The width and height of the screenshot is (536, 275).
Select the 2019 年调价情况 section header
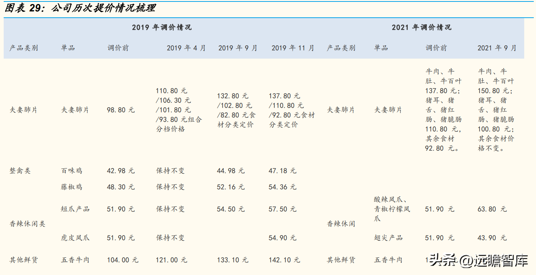click(162, 28)
